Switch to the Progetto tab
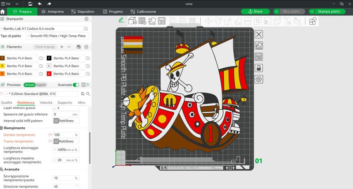The width and height of the screenshot is (353, 189). [113, 11]
